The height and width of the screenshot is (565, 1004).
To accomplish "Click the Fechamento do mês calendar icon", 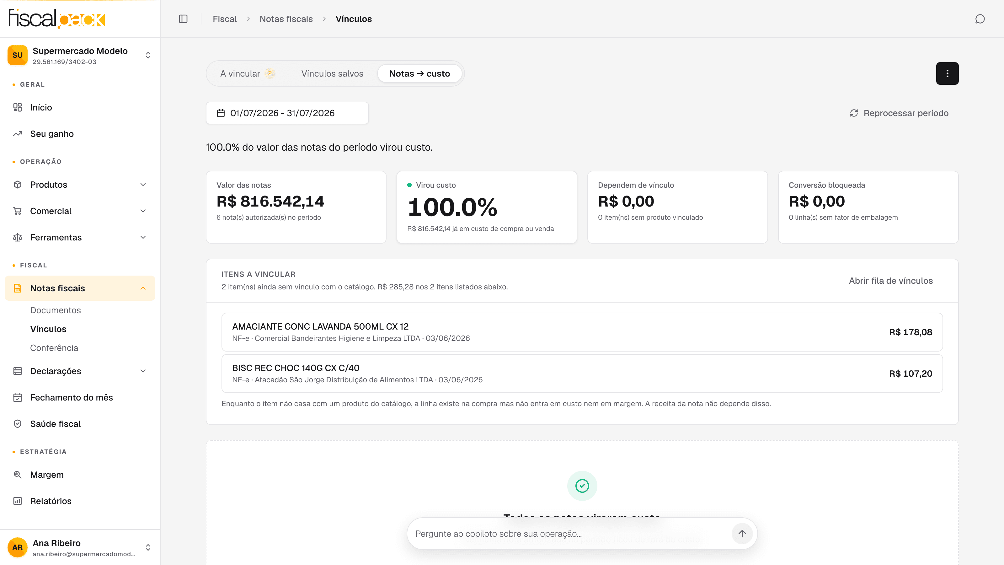I will (x=18, y=397).
